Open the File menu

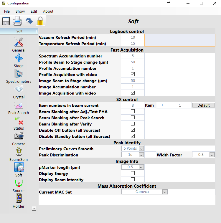tap(7, 11)
